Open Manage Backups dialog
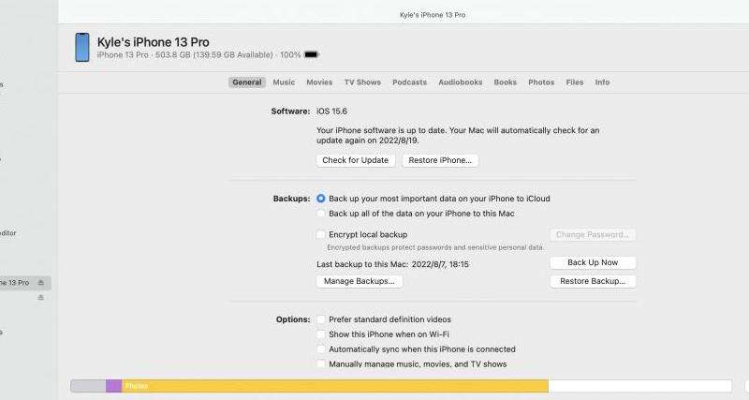The height and width of the screenshot is (400, 749). (x=360, y=281)
